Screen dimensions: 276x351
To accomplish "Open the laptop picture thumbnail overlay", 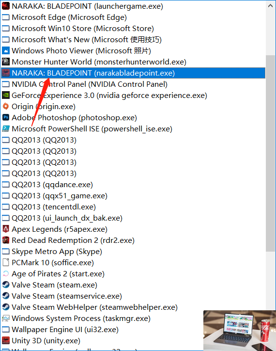I will click(240, 331).
